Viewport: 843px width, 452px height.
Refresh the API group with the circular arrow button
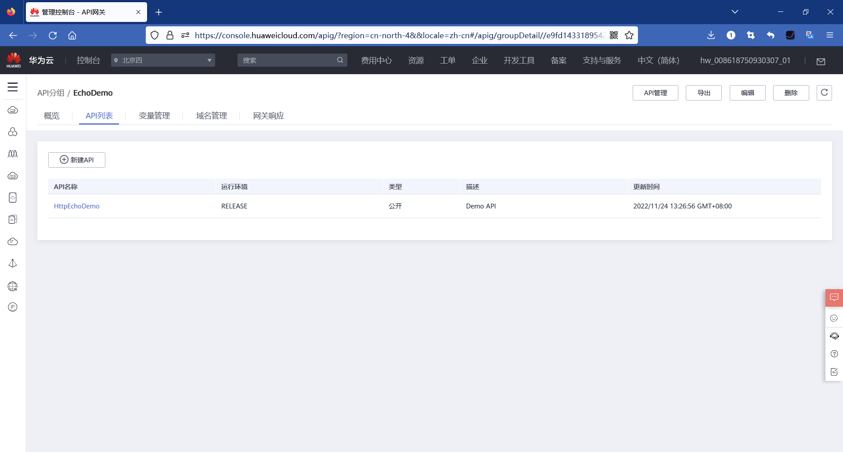point(824,93)
